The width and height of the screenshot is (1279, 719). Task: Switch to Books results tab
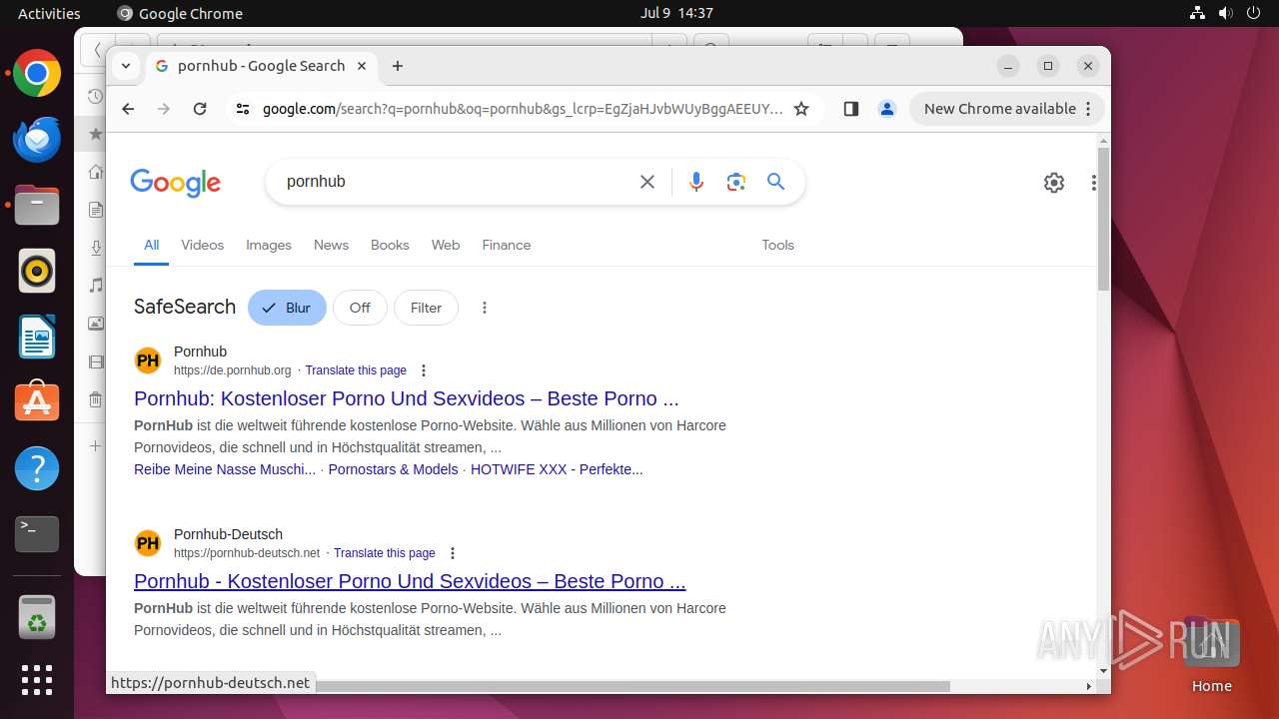pyautogui.click(x=390, y=245)
